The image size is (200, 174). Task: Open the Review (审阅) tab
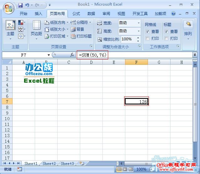click(106, 14)
